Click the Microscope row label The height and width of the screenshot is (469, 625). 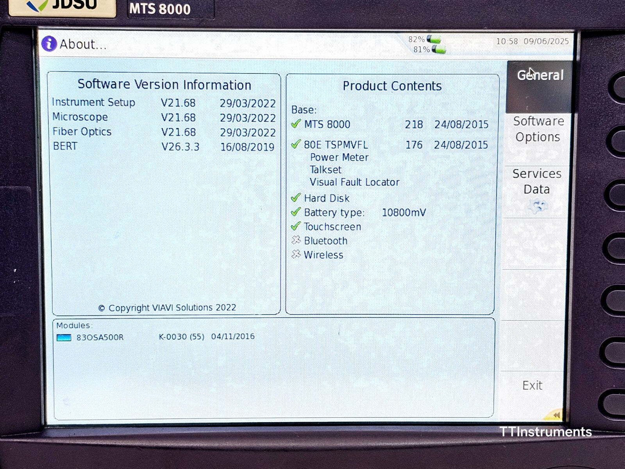coord(80,117)
